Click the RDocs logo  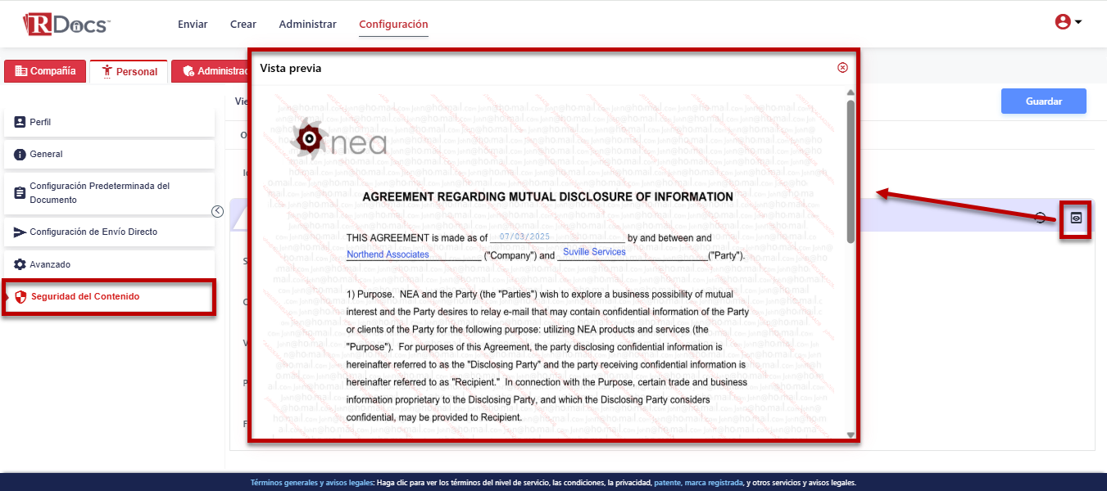66,24
